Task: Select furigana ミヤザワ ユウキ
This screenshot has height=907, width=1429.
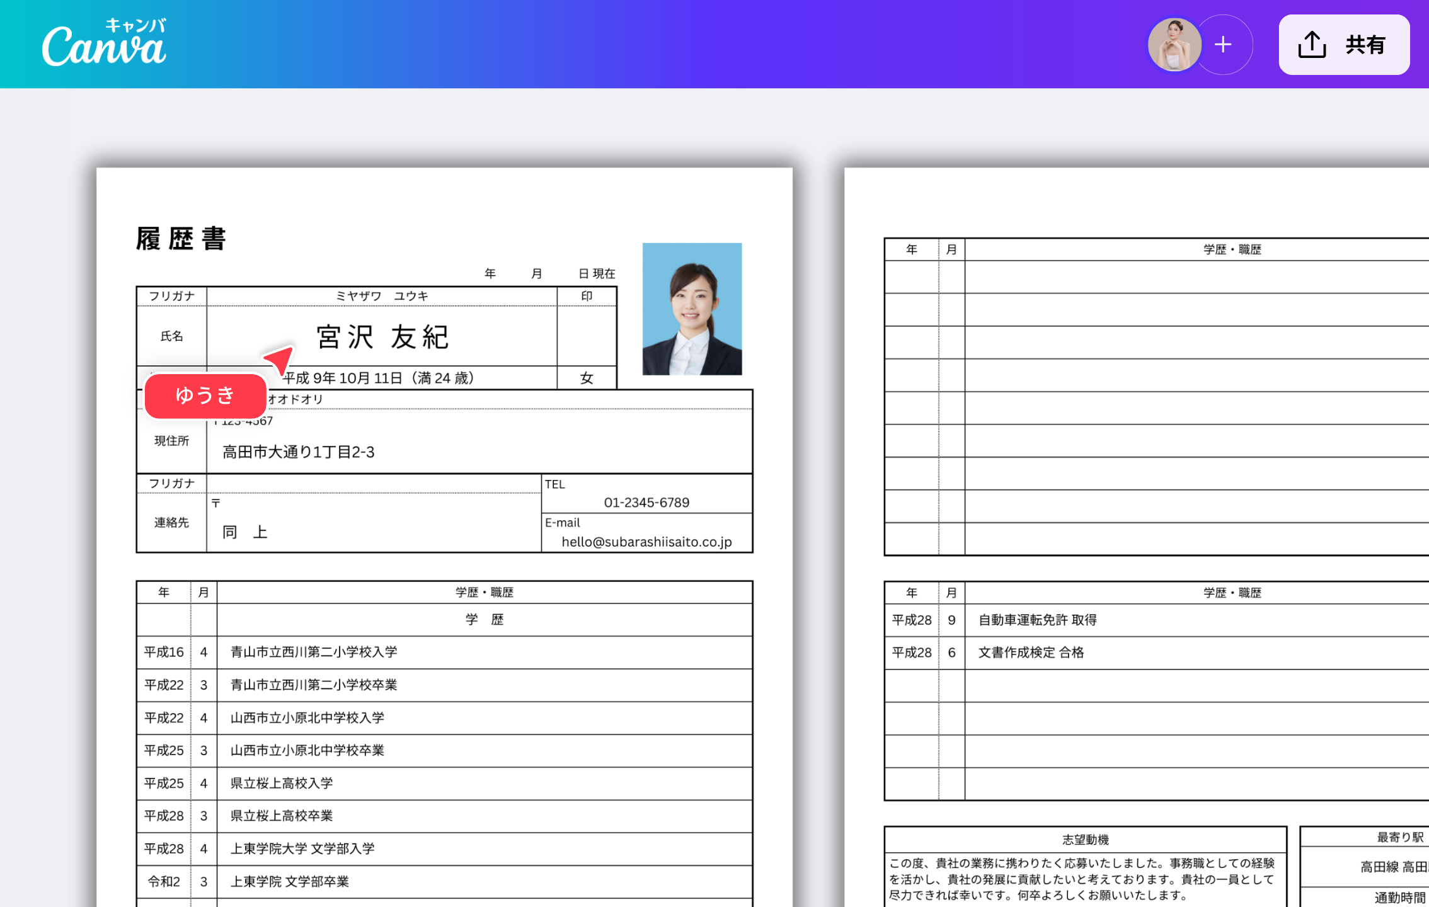Action: 382,296
